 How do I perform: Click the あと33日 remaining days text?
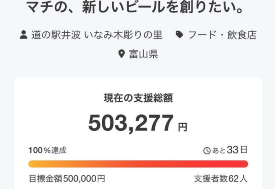click(x=230, y=150)
